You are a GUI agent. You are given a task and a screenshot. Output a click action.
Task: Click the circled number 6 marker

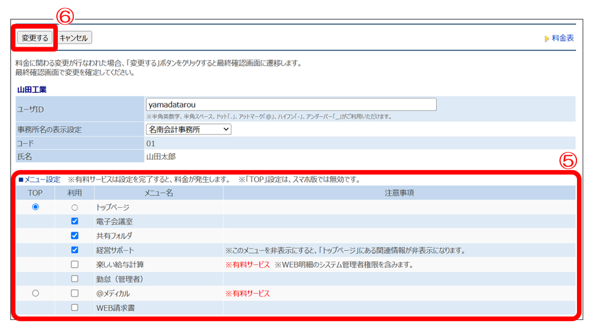(x=65, y=14)
